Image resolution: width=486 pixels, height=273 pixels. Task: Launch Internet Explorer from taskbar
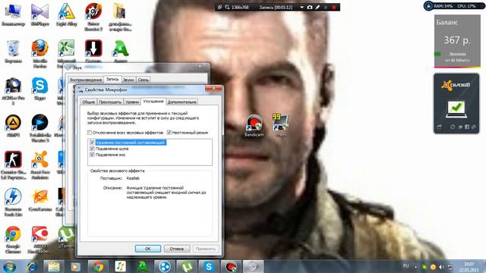(32, 266)
